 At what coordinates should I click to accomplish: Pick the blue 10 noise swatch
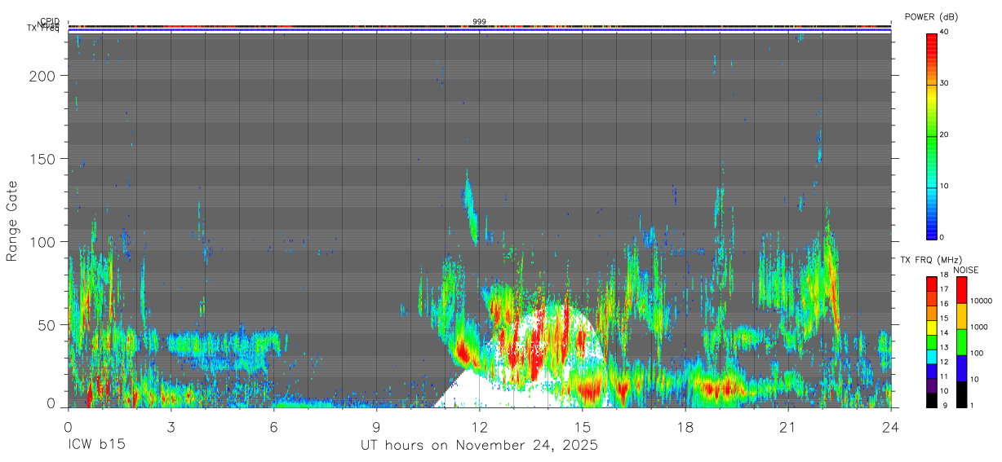(x=961, y=368)
